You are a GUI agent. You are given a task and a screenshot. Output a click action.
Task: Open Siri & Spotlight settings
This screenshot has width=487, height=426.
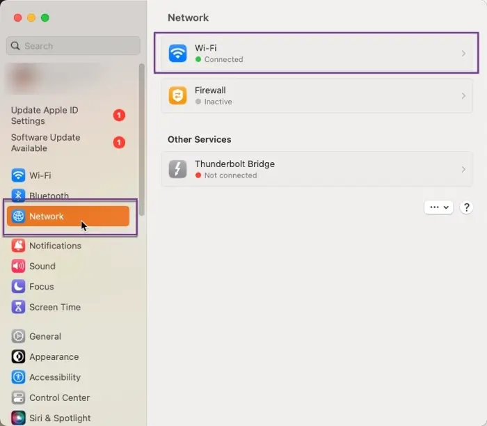coord(68,418)
